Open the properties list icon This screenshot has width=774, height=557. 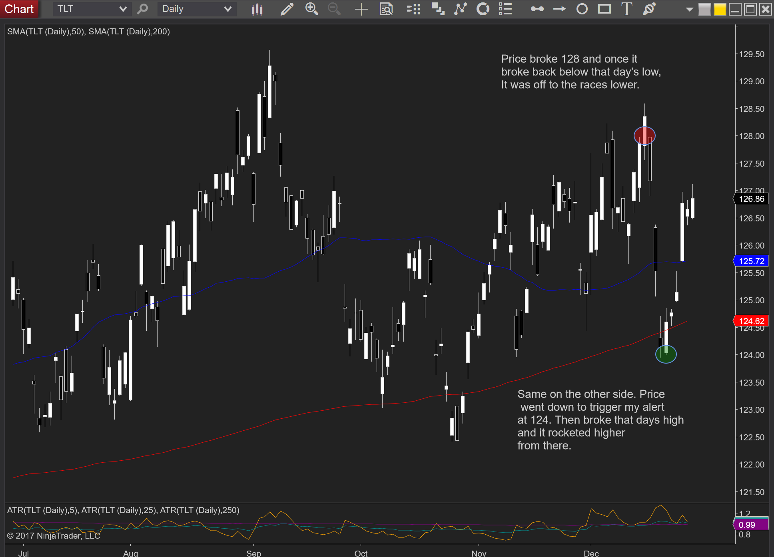[505, 9]
